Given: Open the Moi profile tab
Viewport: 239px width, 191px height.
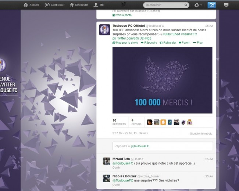Looking at the screenshot, I should pos(99,5).
